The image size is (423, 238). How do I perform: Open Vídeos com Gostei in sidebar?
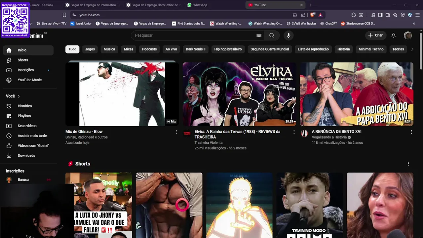tap(28, 146)
